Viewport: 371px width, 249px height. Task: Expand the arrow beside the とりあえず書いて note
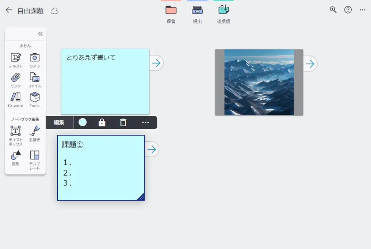click(x=156, y=63)
